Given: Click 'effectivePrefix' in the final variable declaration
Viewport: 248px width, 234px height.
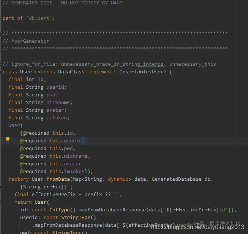Looking at the screenshot, I should click(54, 195).
